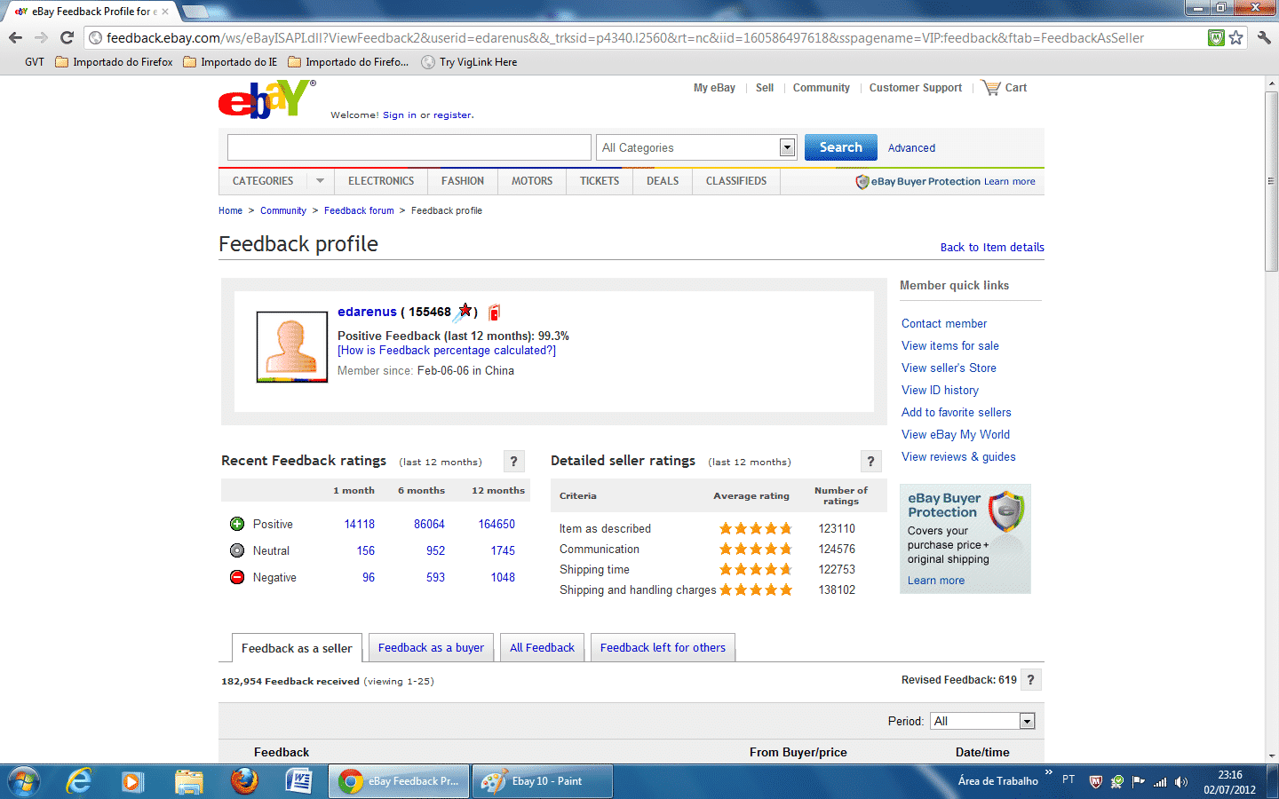Image resolution: width=1279 pixels, height=799 pixels.
Task: Click the shopping cart icon
Action: tap(990, 88)
